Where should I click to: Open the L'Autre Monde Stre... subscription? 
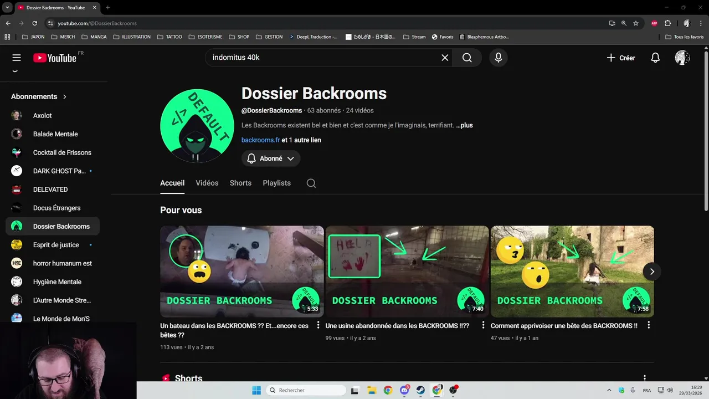point(53,300)
